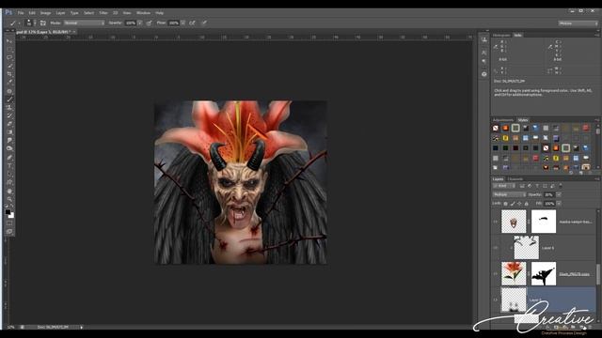Set the background color swatch
The image size is (602, 338).
(11, 215)
